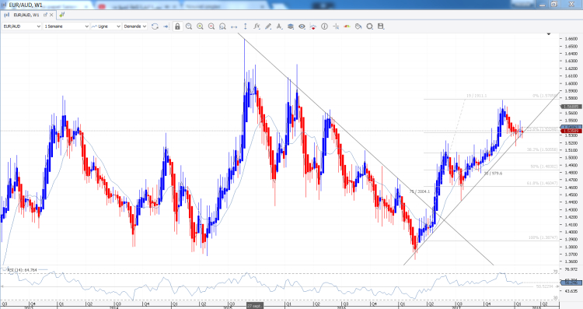Open the Ligne chart type dropdown
The width and height of the screenshot is (583, 309).
pos(106,26)
